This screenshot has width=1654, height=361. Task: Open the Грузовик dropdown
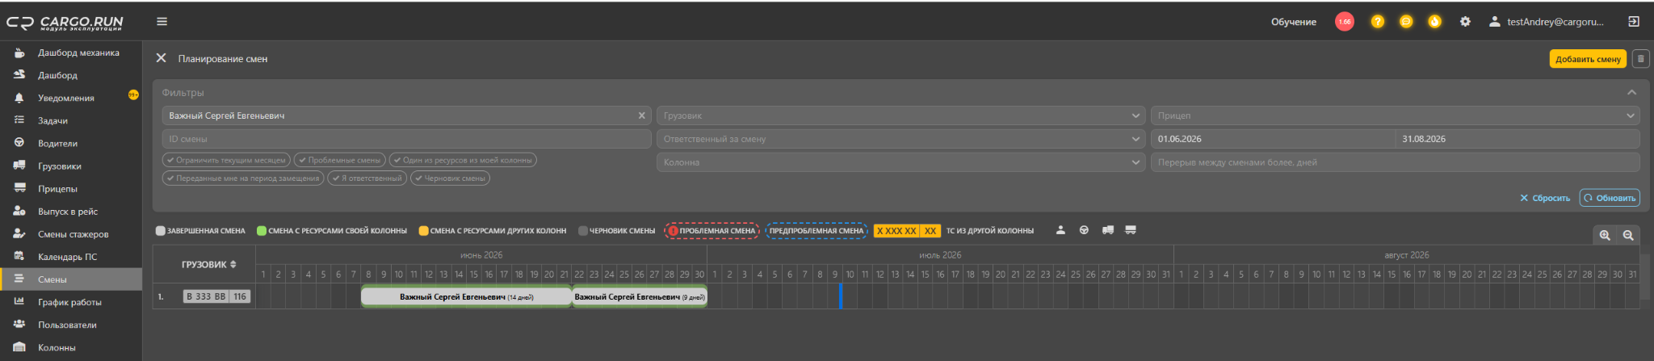pyautogui.click(x=901, y=115)
